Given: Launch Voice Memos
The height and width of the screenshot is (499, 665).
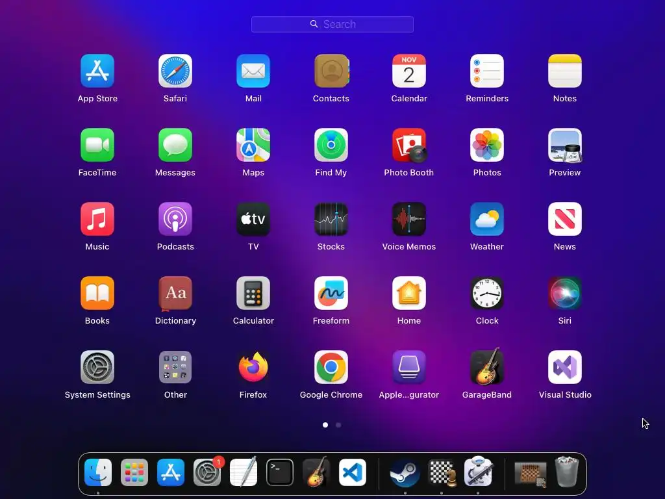Looking at the screenshot, I should click(409, 219).
